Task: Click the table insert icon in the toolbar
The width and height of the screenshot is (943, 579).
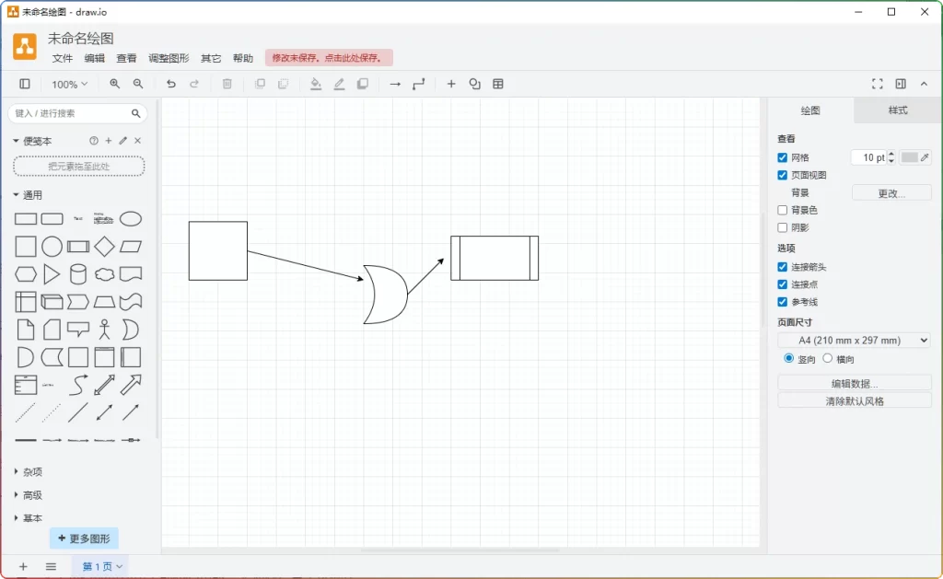Action: pyautogui.click(x=498, y=84)
